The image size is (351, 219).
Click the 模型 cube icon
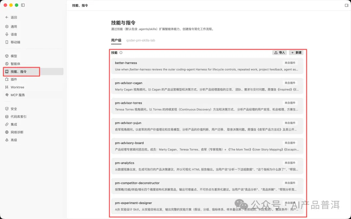pos(7,56)
